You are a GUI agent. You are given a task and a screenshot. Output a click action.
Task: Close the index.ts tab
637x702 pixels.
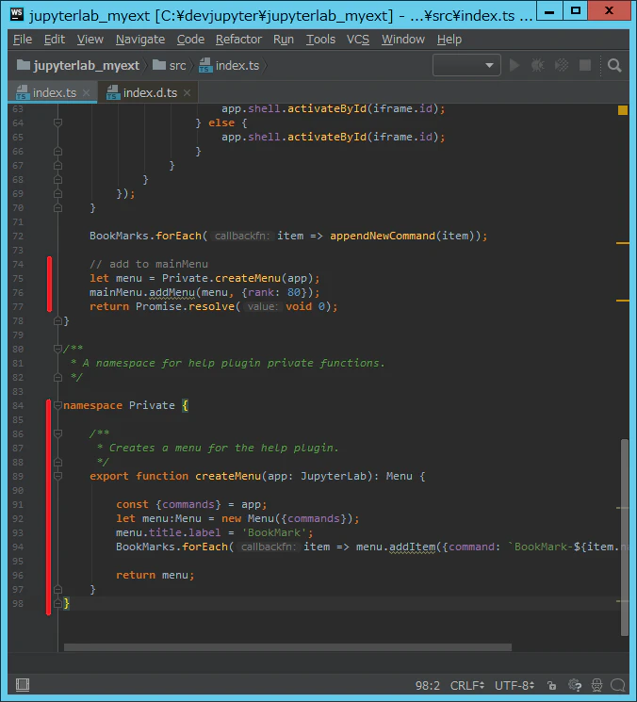(x=87, y=92)
